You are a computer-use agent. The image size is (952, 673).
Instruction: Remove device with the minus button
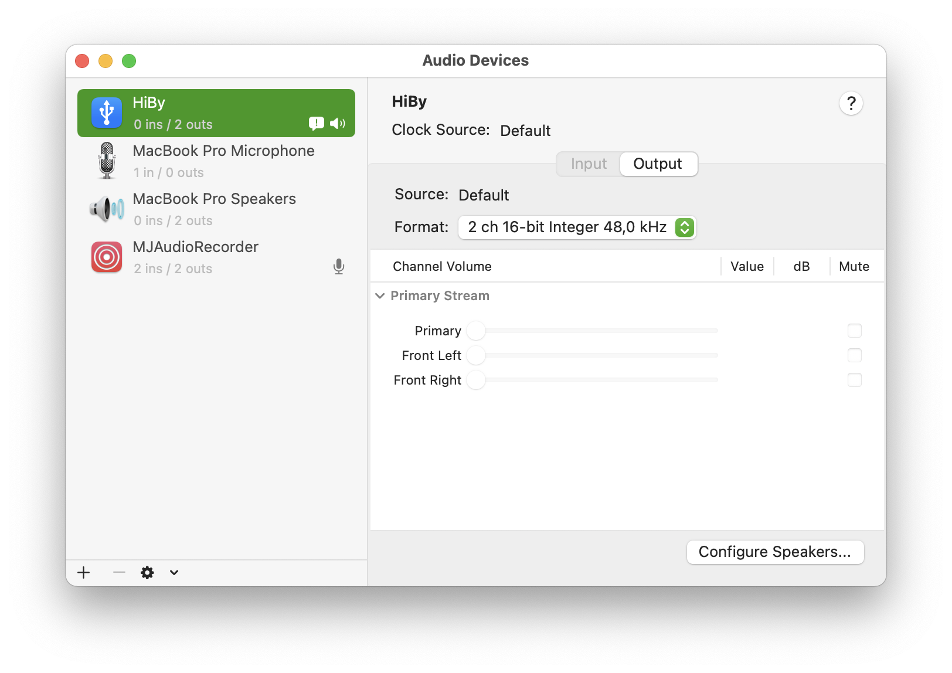(119, 572)
